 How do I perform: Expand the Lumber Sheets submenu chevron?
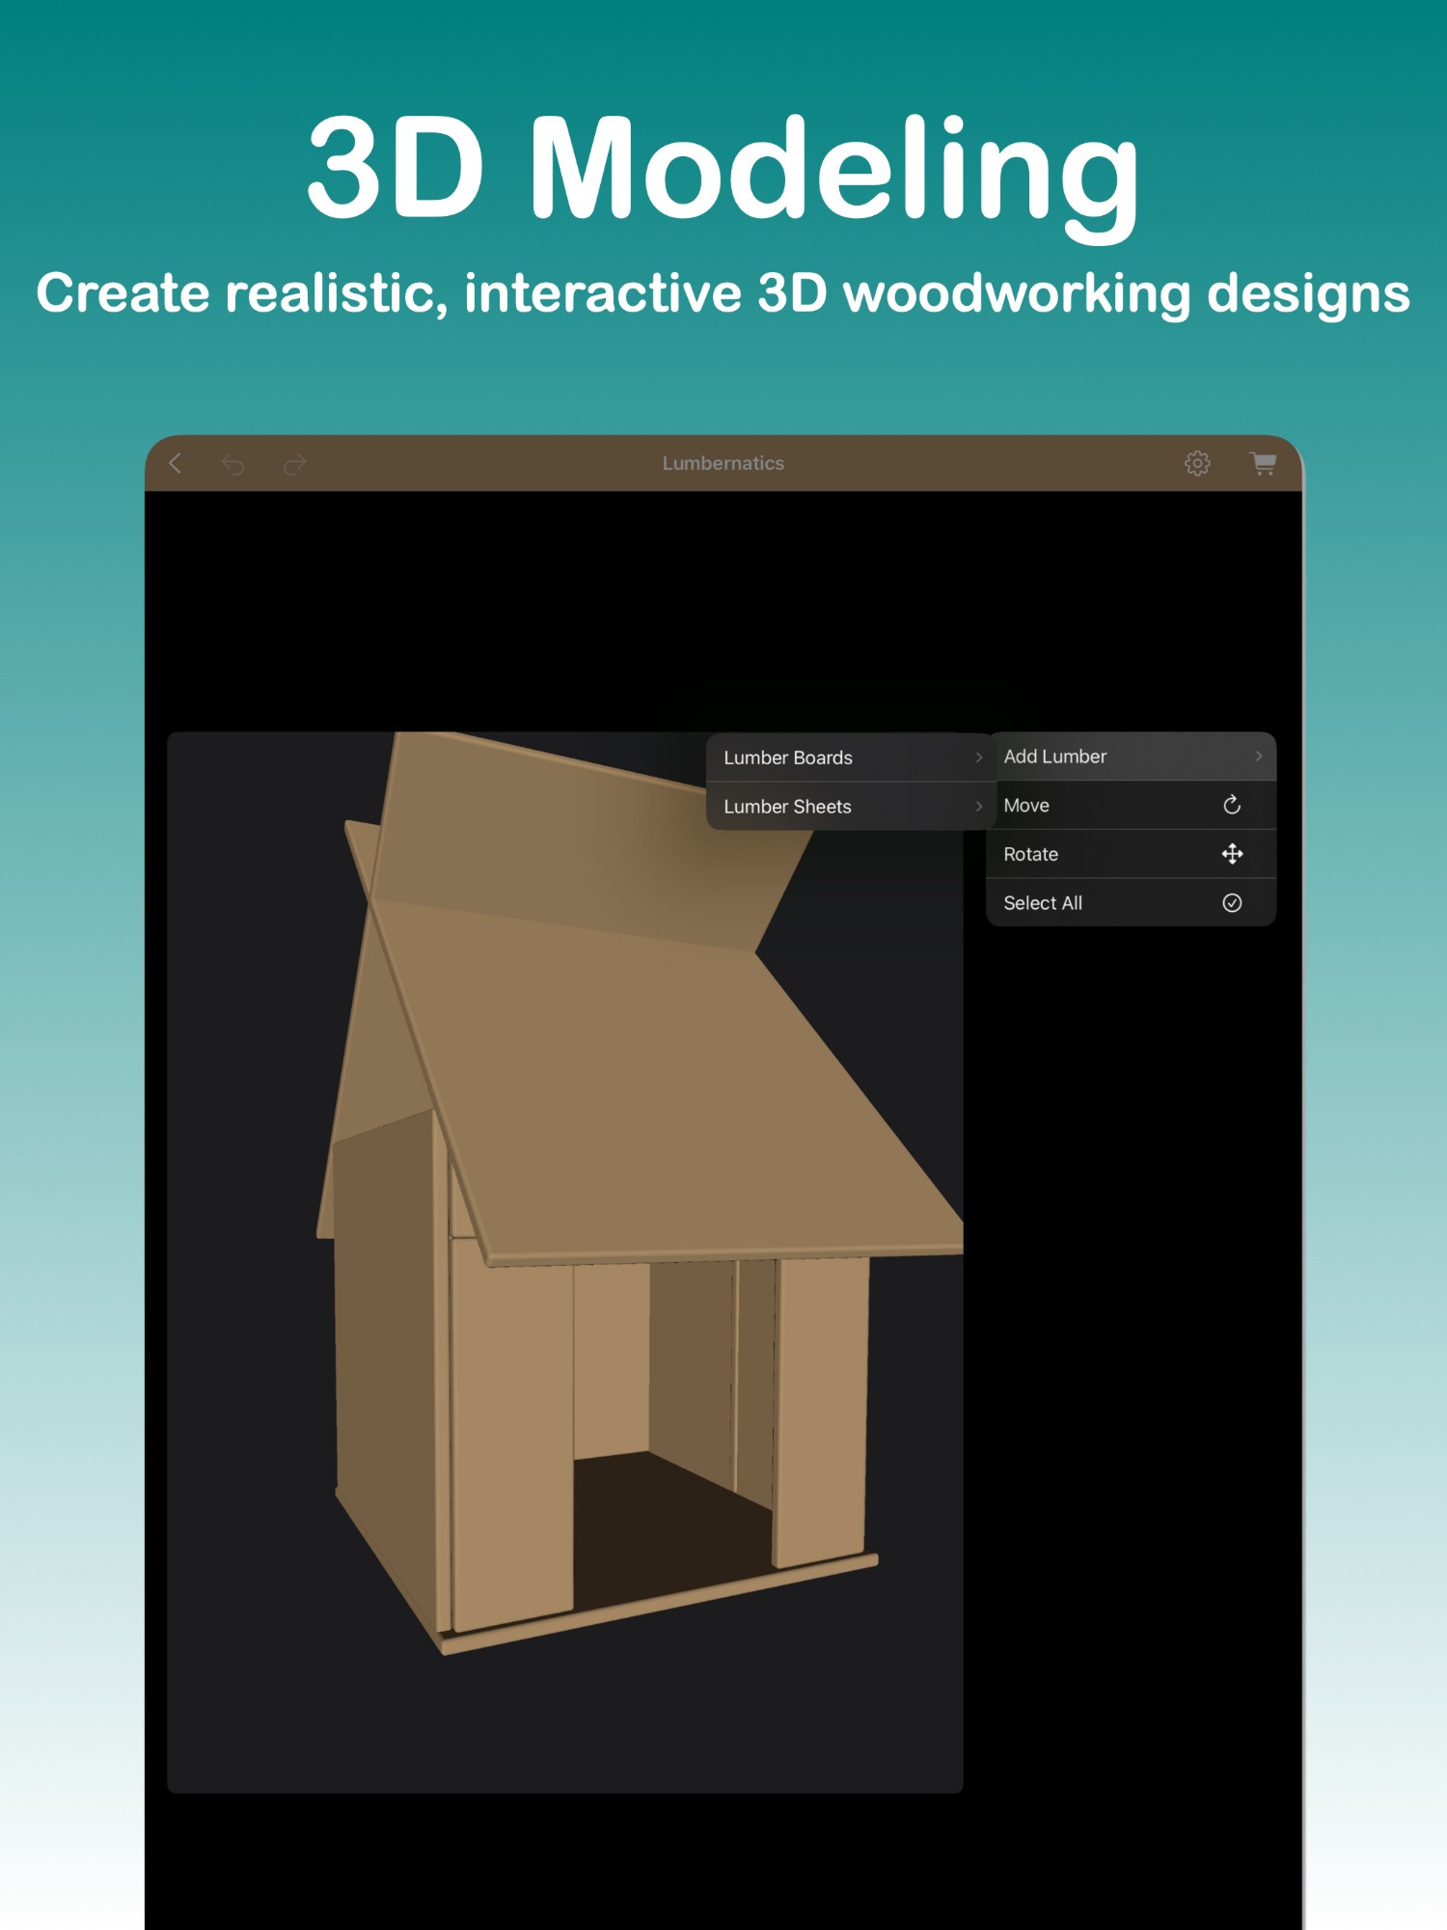pos(978,806)
